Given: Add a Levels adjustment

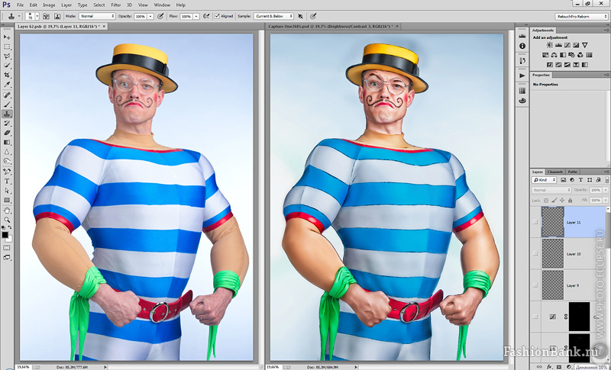Looking at the screenshot, I should (x=558, y=45).
